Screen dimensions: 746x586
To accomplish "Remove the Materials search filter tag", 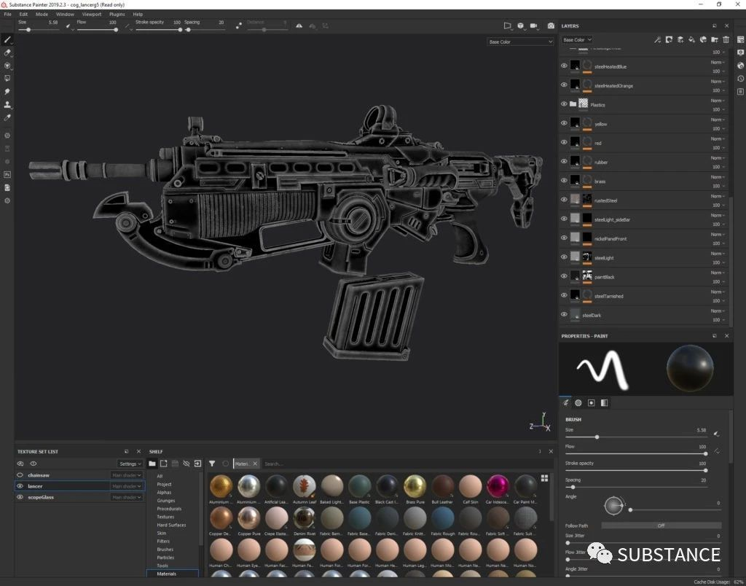I will (255, 464).
